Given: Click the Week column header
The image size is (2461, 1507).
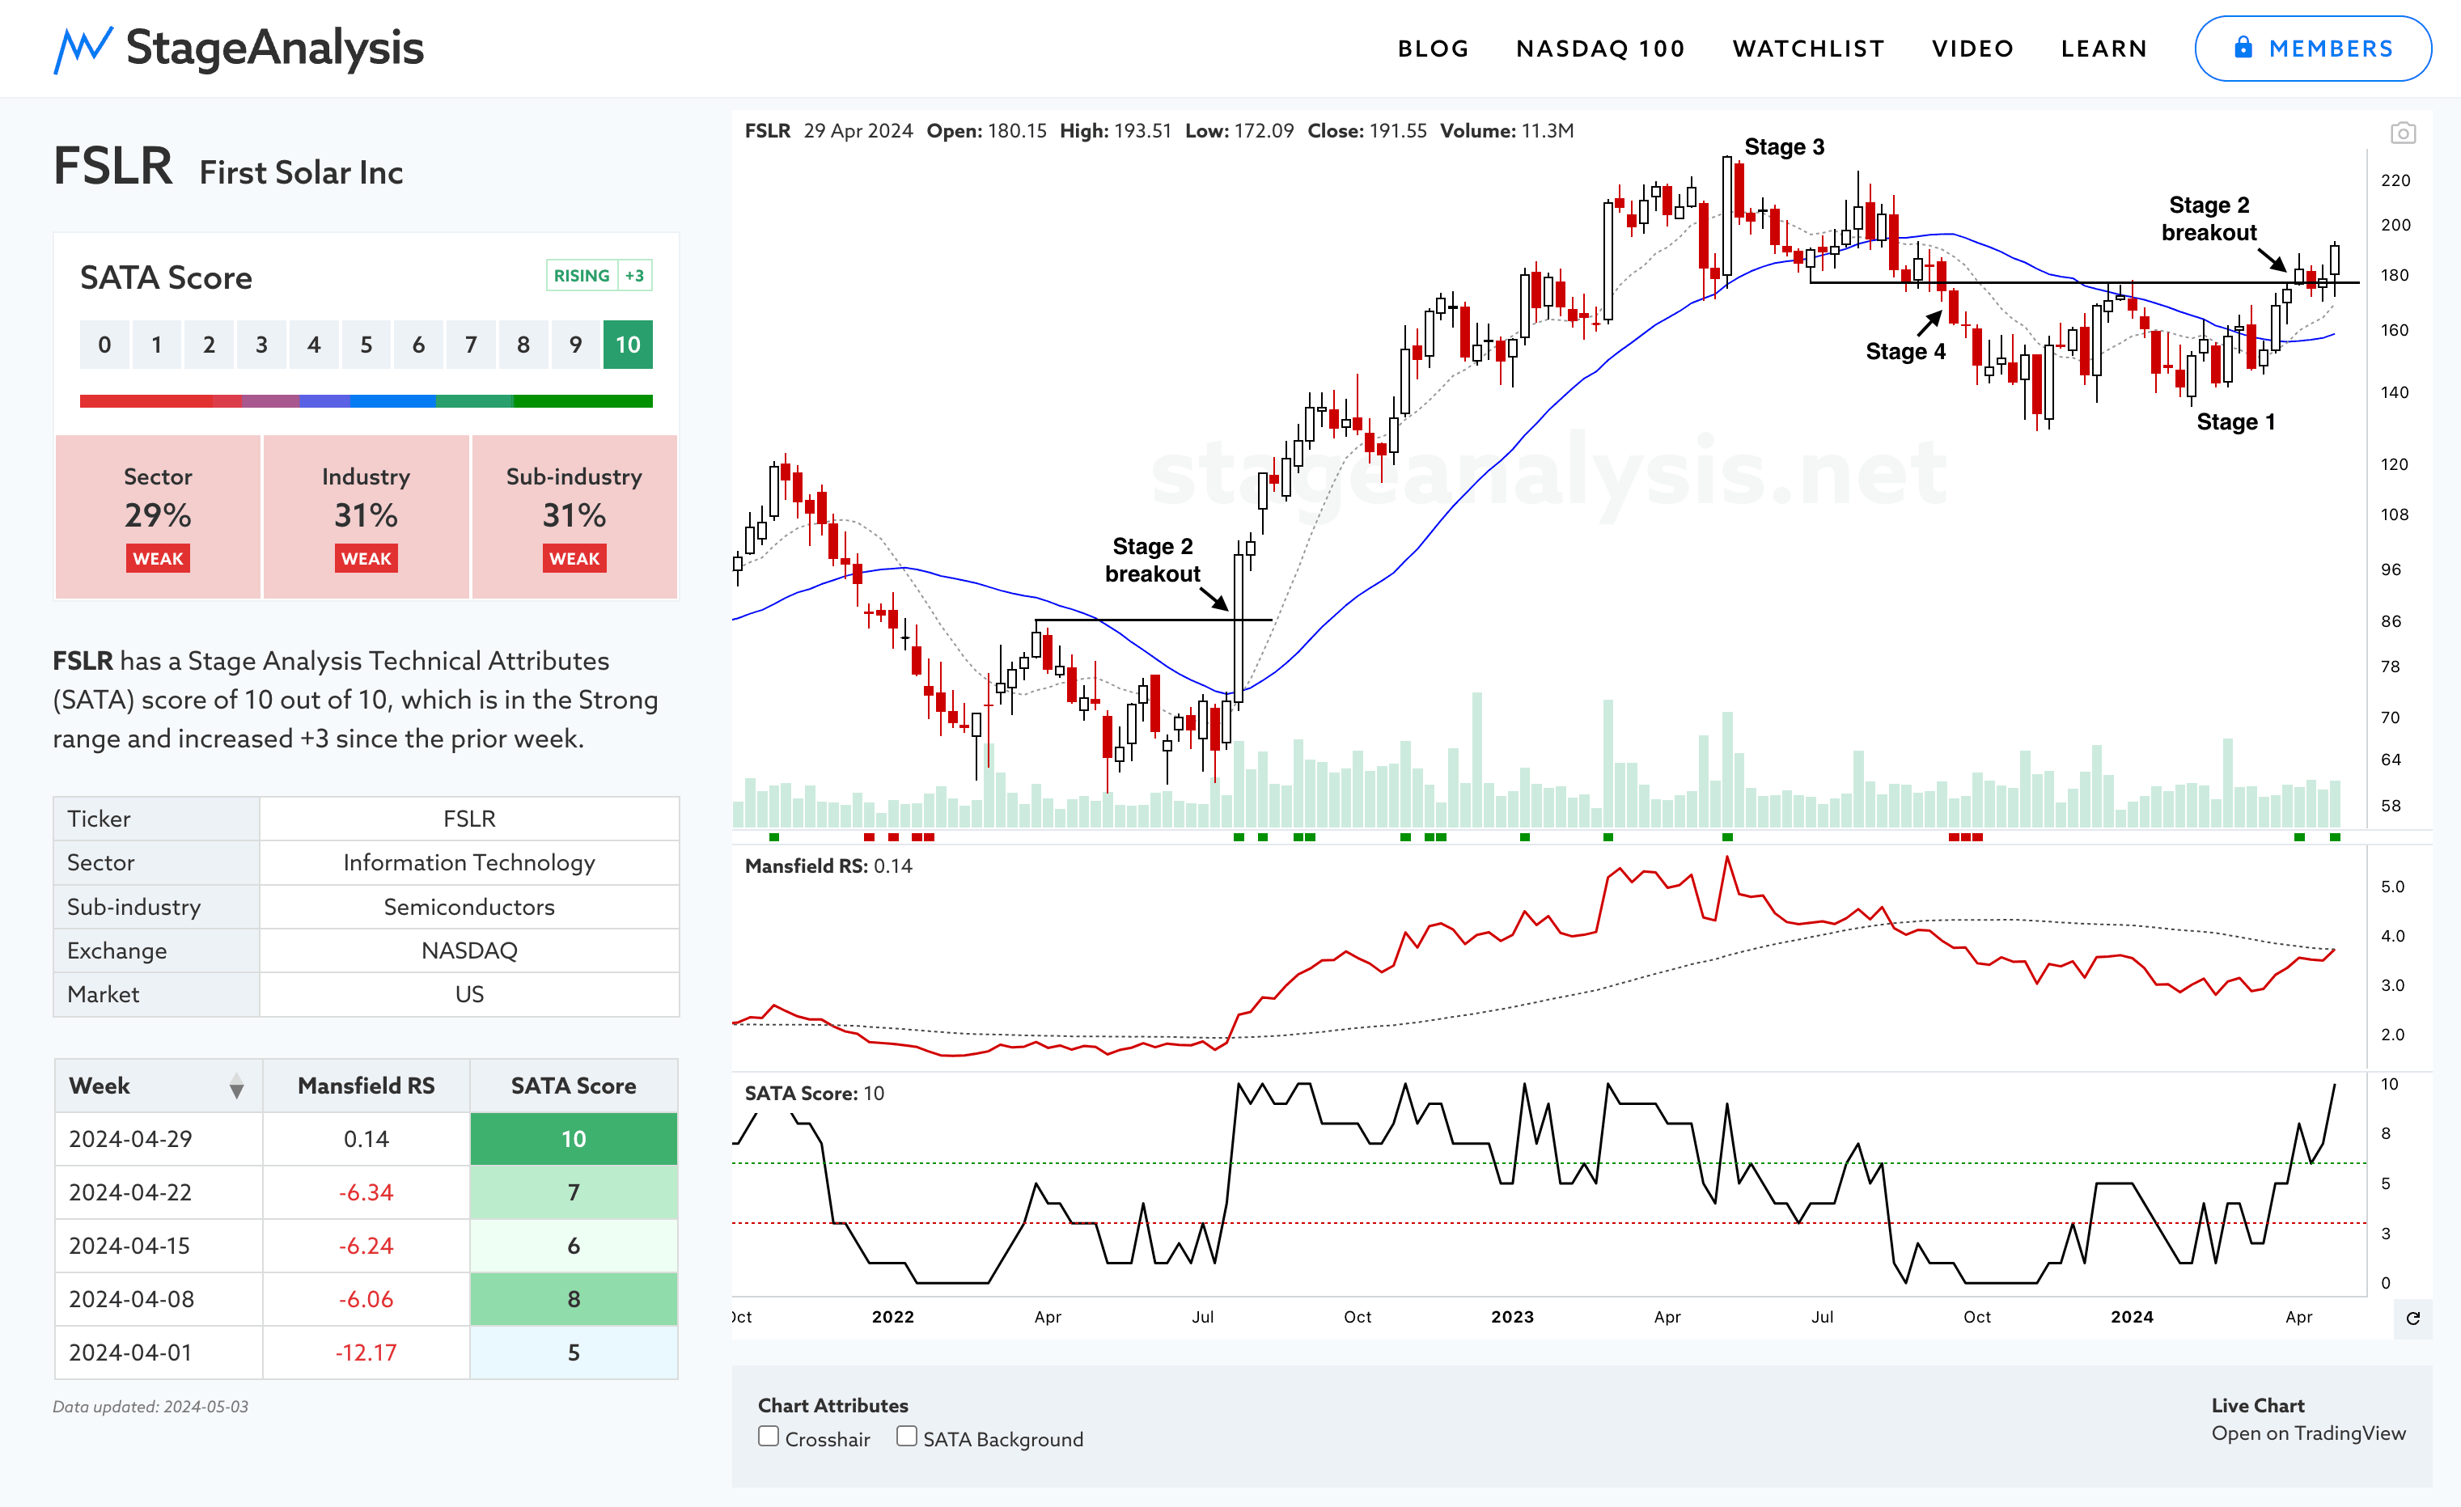Looking at the screenshot, I should tap(158, 1086).
